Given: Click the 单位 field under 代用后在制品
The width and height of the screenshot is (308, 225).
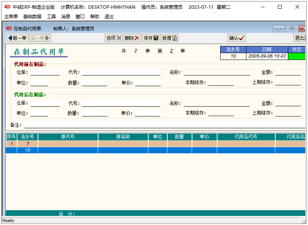Looking at the screenshot, I should coord(39,113).
